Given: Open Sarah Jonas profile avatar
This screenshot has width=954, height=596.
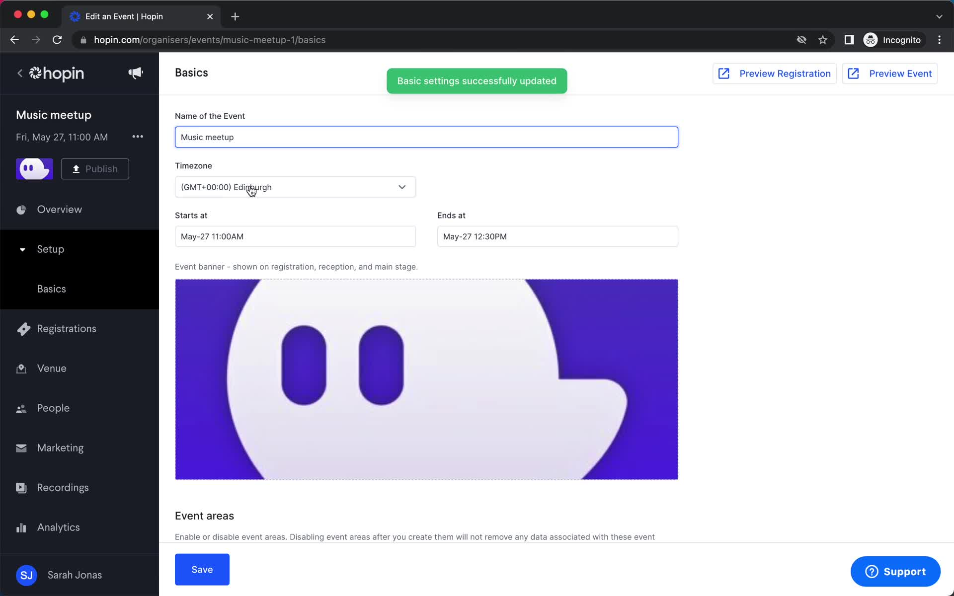Looking at the screenshot, I should pyautogui.click(x=26, y=575).
